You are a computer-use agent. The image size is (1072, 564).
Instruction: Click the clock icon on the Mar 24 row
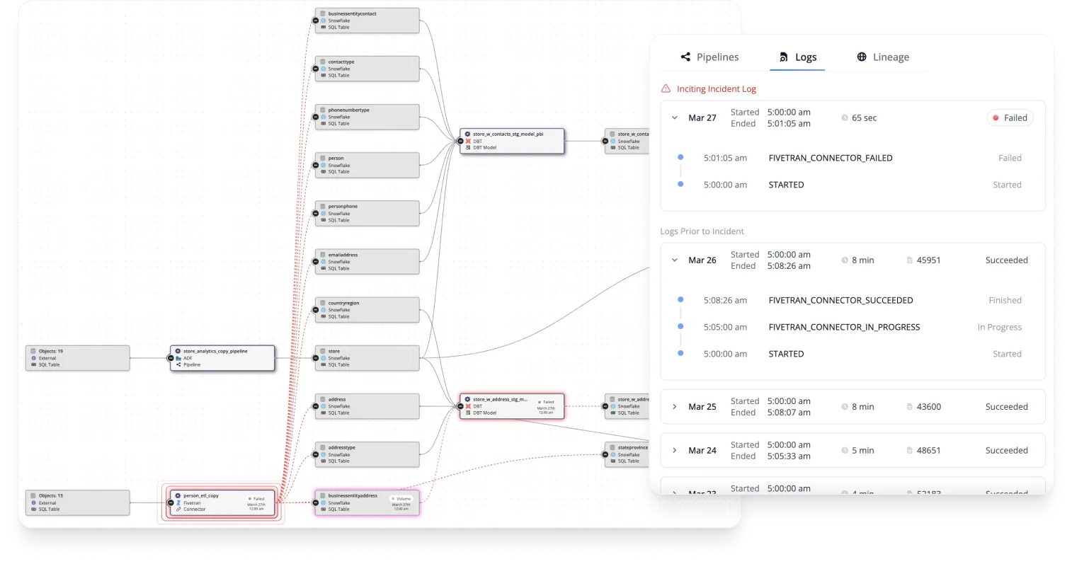[845, 451]
